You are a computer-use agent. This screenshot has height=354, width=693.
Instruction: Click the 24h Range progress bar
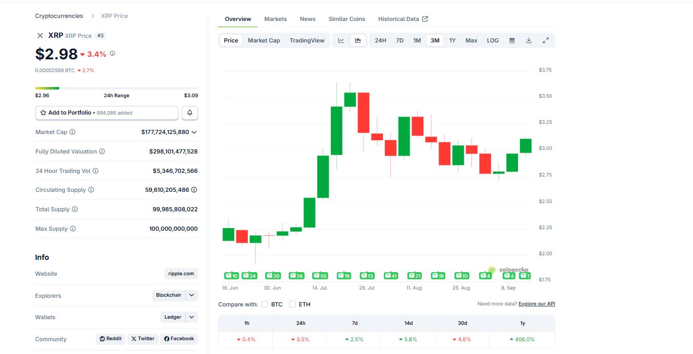116,88
